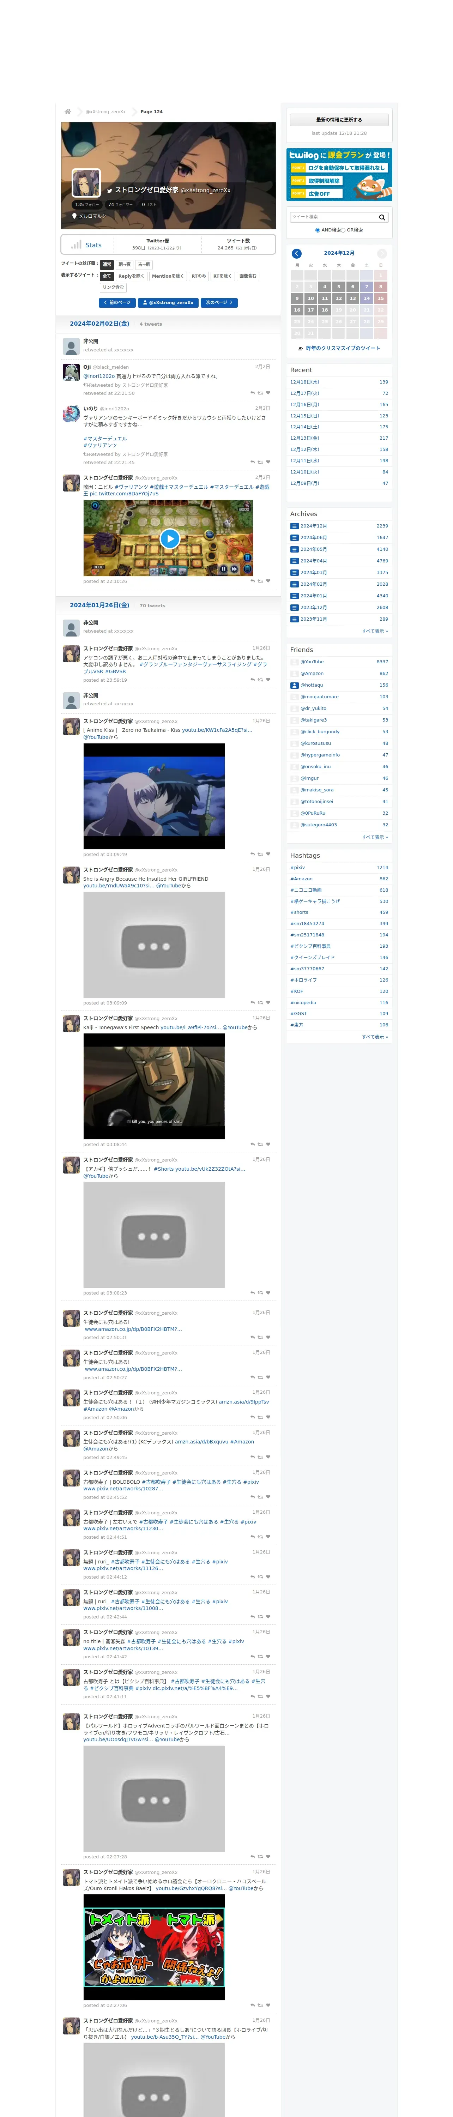453x2117 pixels.
Task: Set sort order to 朝→夜
Action: pyautogui.click(x=124, y=265)
